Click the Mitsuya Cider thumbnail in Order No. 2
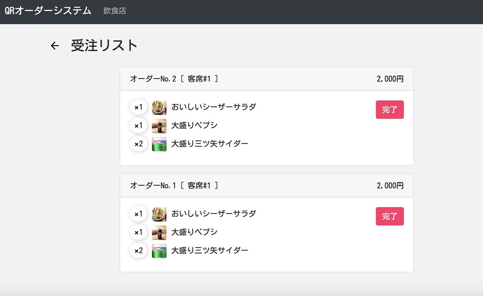 point(159,144)
